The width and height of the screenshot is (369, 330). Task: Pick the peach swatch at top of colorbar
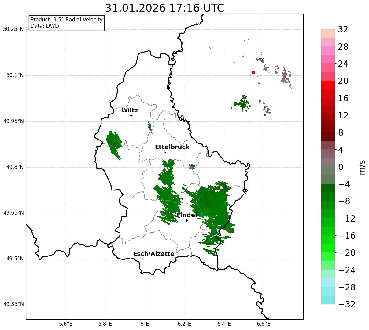tap(328, 33)
